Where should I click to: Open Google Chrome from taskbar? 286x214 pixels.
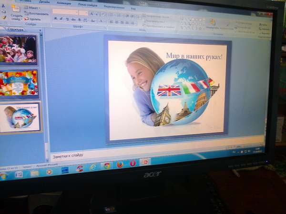(107, 165)
